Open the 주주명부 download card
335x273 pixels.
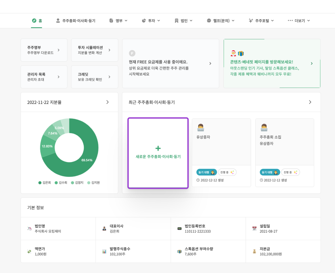[x=44, y=50]
